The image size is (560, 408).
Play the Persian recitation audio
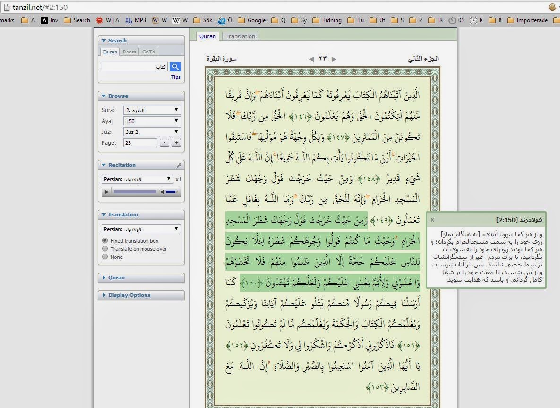pyautogui.click(x=106, y=192)
